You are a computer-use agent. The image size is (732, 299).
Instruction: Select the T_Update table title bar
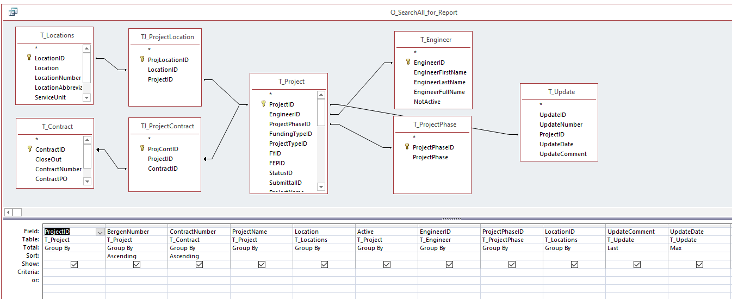[559, 92]
